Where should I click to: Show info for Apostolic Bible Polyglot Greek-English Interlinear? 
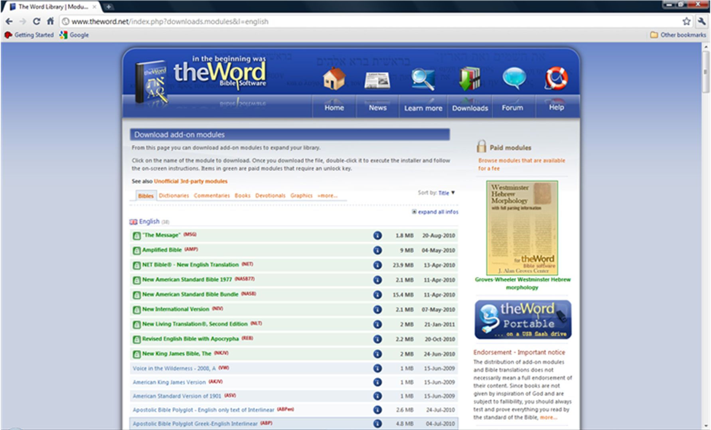[377, 424]
